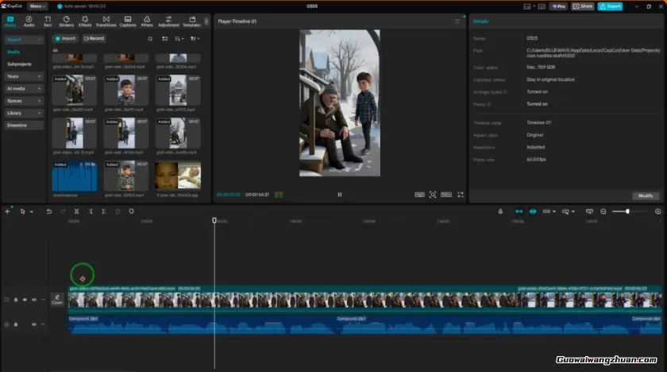
Task: Open the Transitions panel
Action: point(106,21)
